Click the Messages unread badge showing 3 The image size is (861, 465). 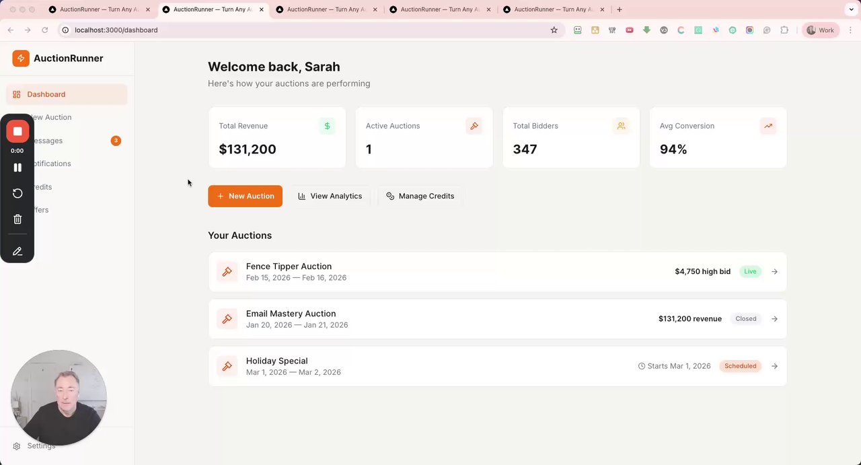pos(116,141)
